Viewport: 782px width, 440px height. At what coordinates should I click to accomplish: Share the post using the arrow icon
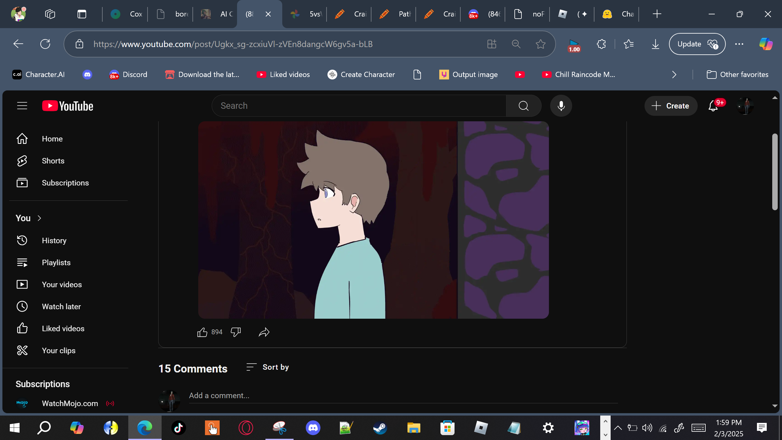coord(264,332)
